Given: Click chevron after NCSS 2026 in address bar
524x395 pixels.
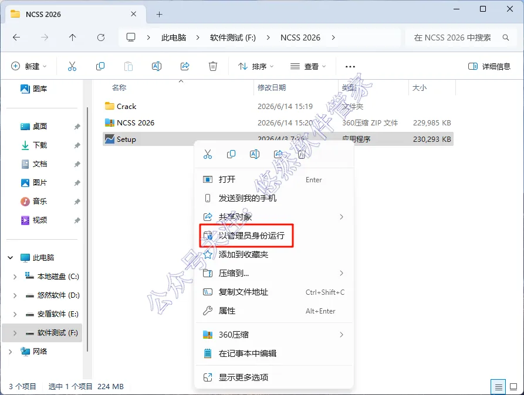Looking at the screenshot, I should coord(333,38).
